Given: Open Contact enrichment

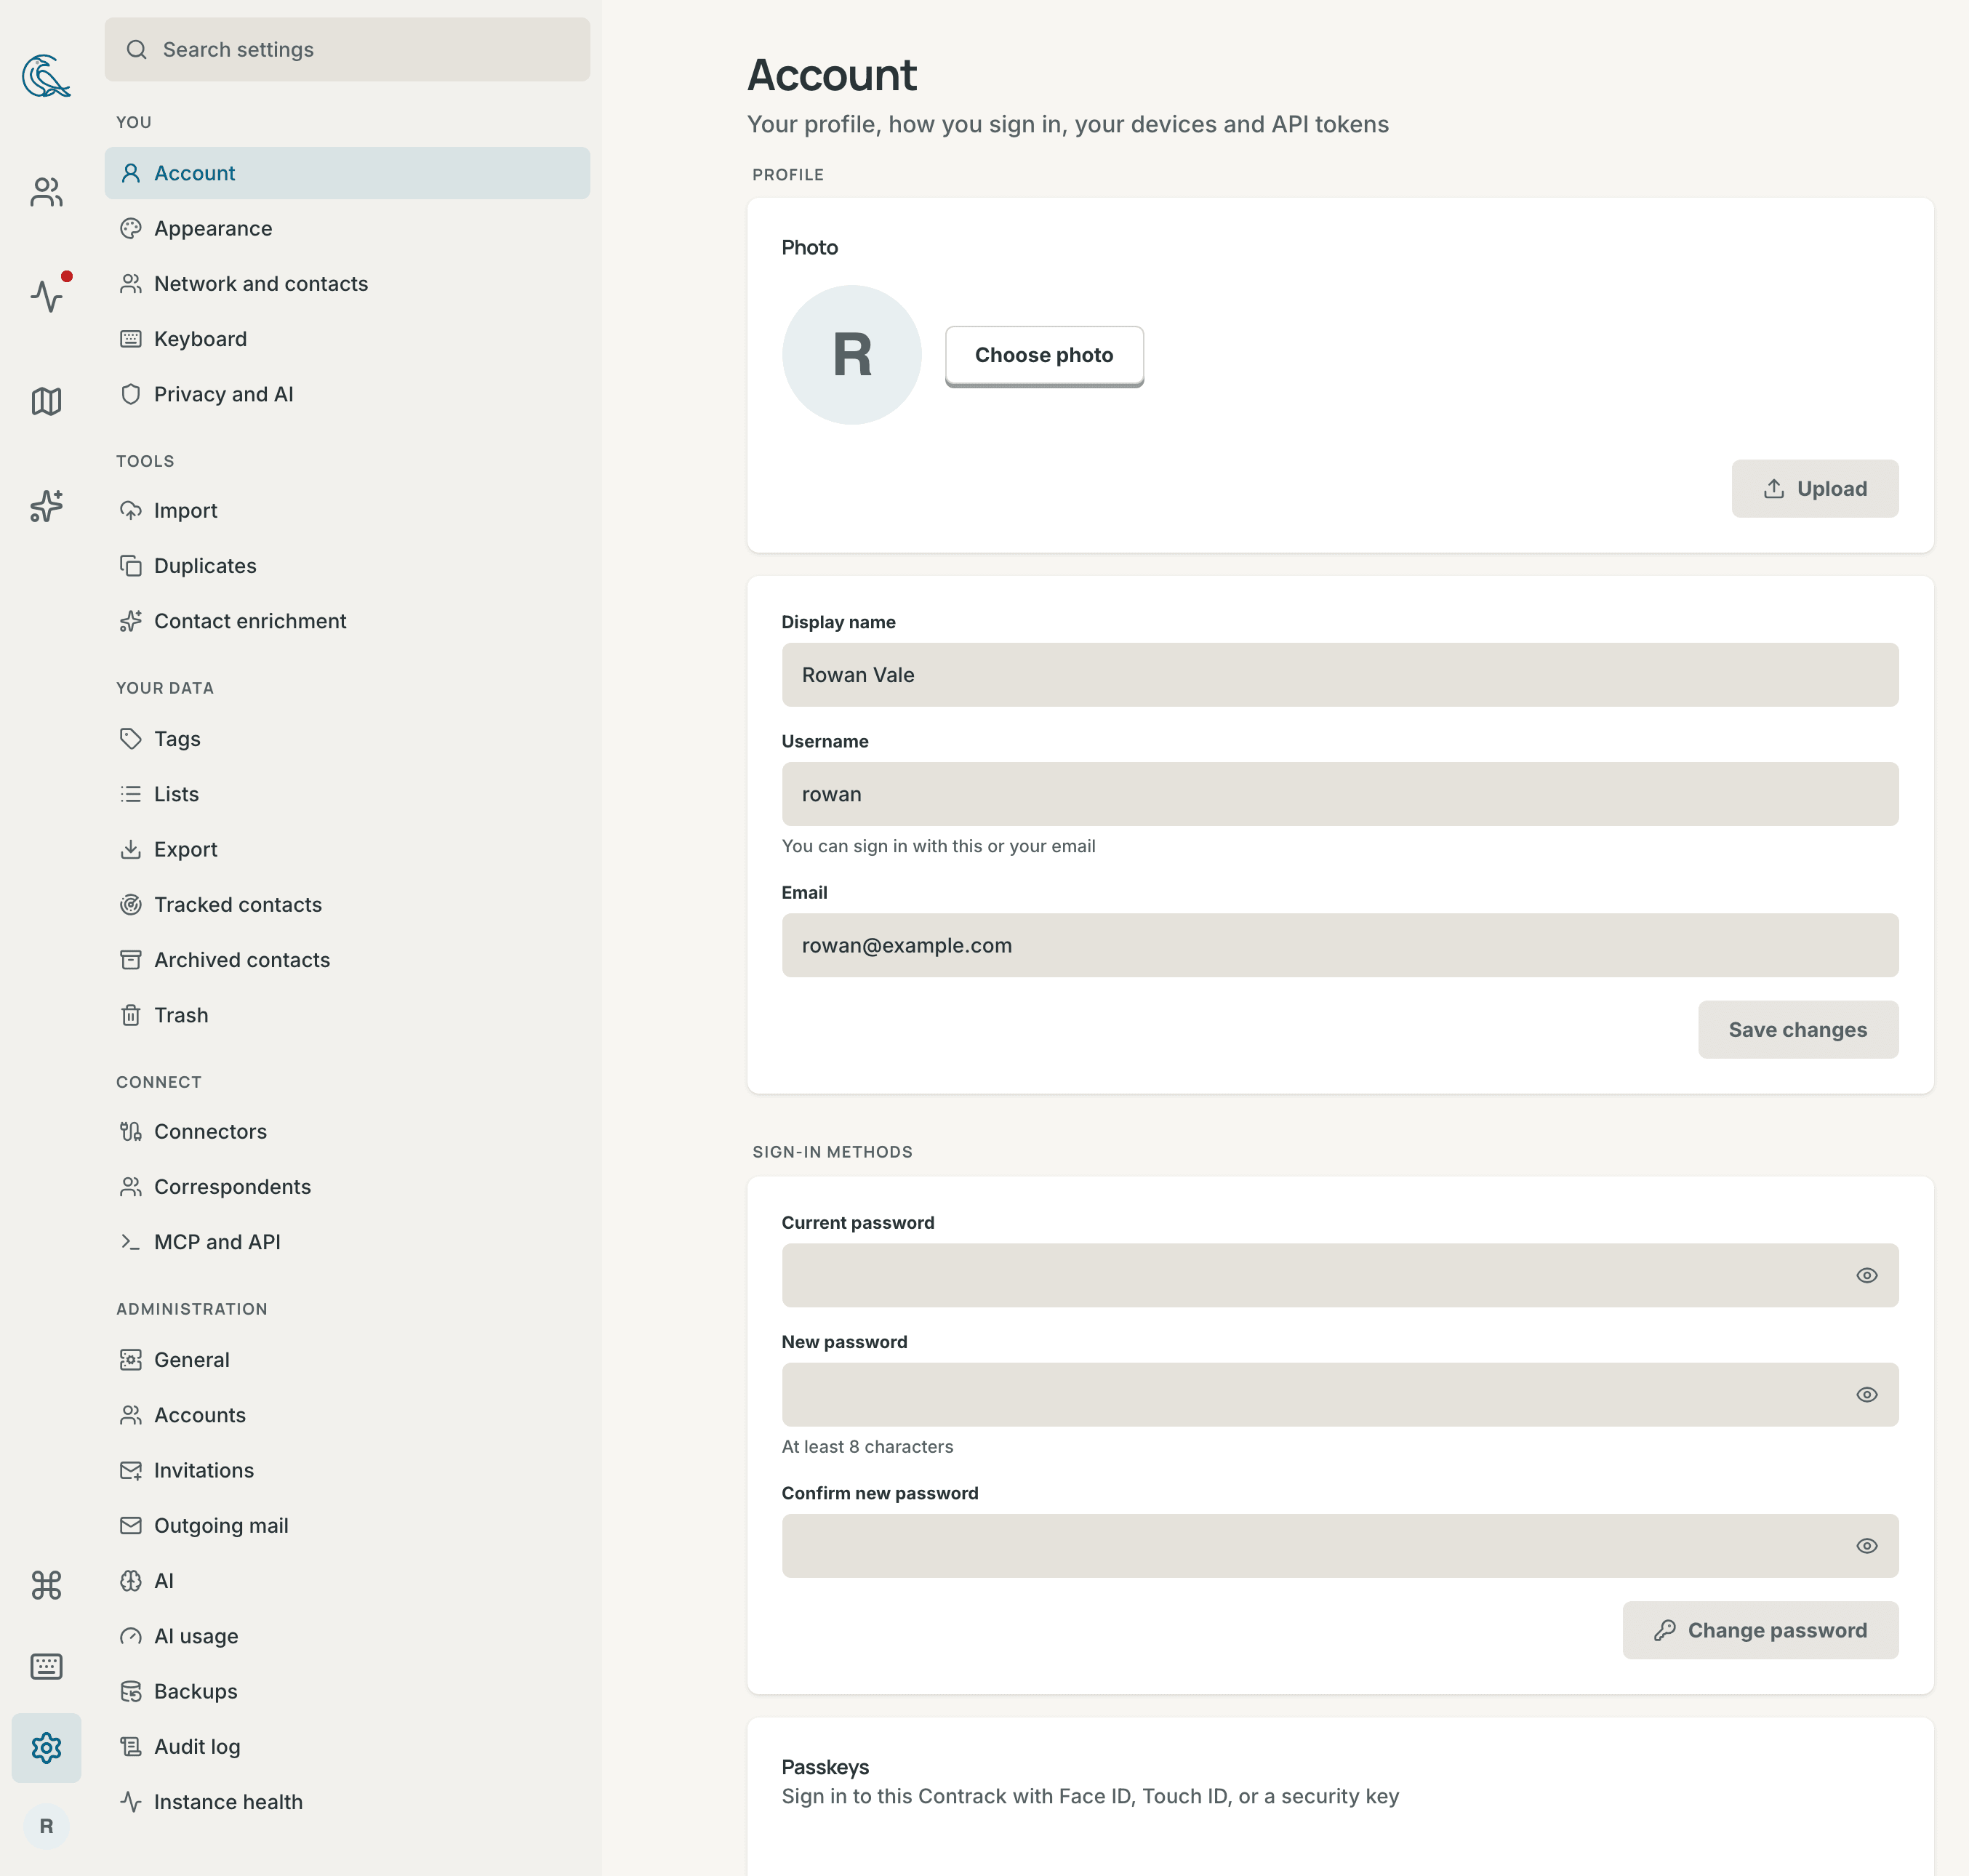Looking at the screenshot, I should [347, 621].
